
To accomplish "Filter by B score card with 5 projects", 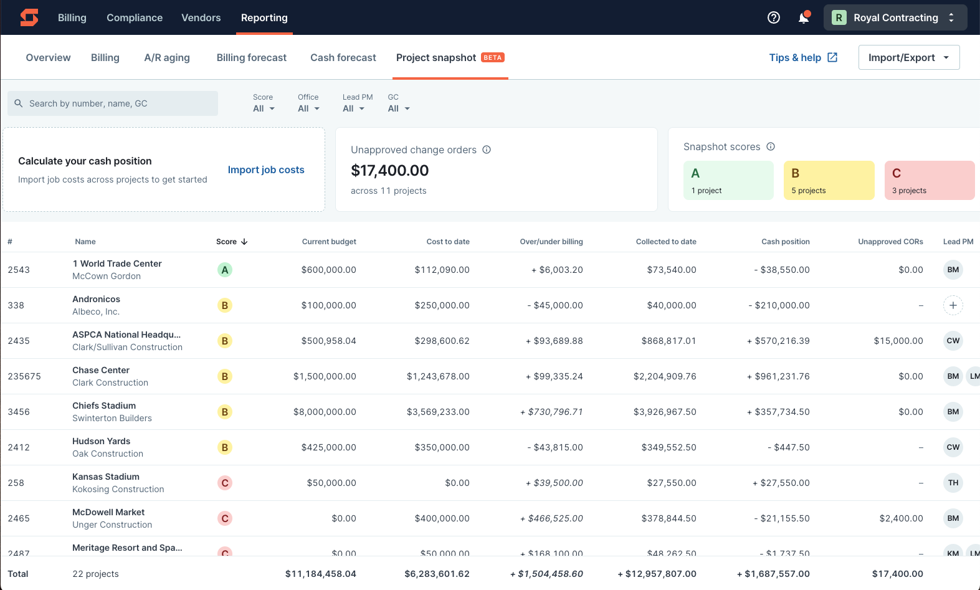I will pyautogui.click(x=829, y=180).
